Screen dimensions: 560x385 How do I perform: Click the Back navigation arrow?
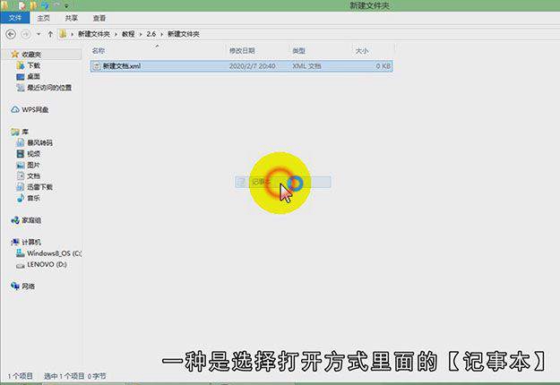[11, 34]
